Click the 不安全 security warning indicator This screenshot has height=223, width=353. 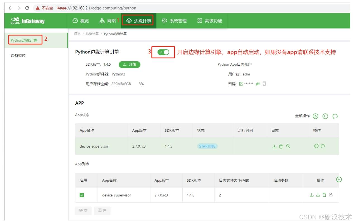coord(44,8)
